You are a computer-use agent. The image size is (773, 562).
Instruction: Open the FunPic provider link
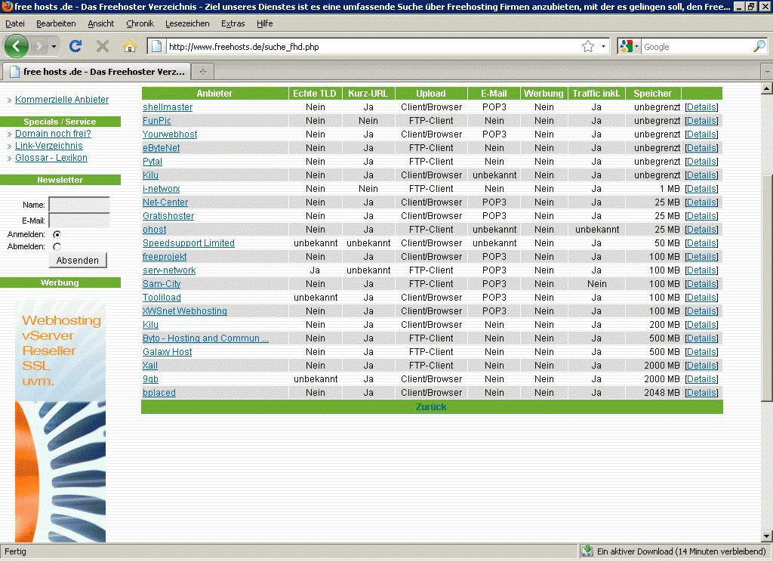tap(157, 121)
